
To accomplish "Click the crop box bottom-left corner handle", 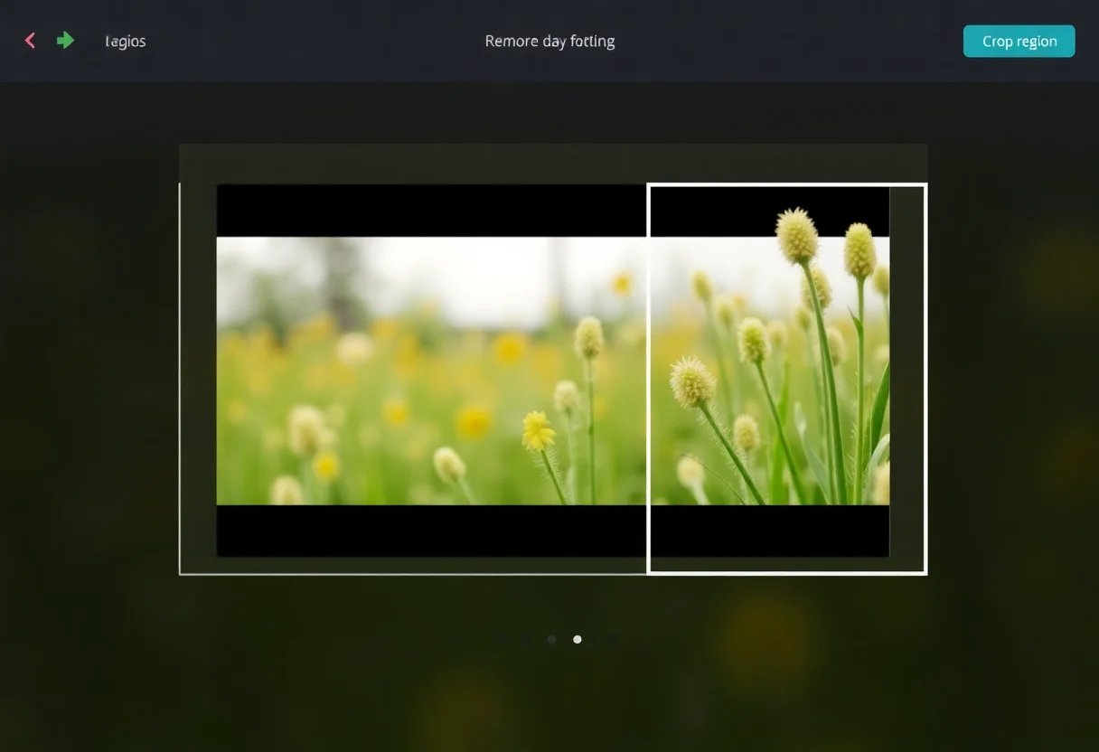I will tap(649, 572).
